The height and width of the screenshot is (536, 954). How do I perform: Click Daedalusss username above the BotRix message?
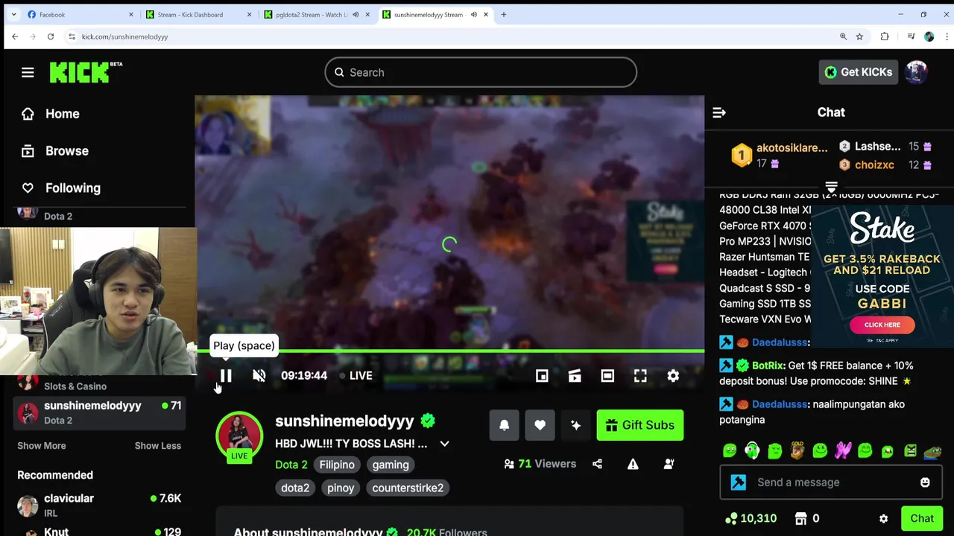pos(780,342)
